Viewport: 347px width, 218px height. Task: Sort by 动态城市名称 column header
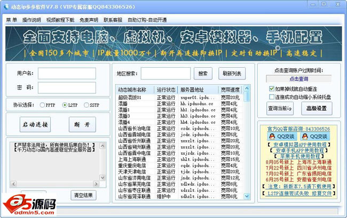click(x=135, y=90)
